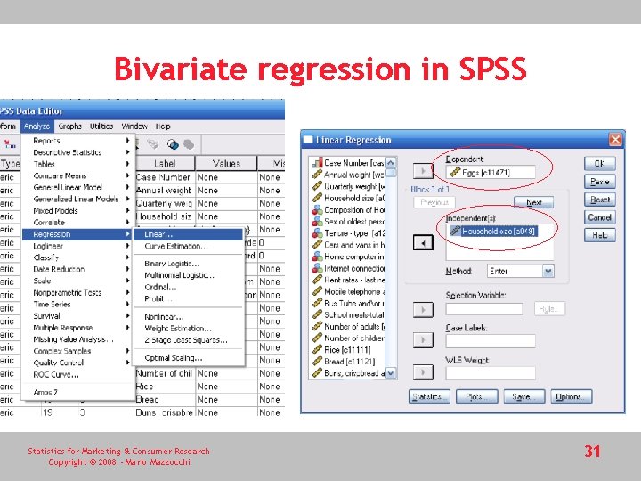Select Household size [a049] in Independent list
The height and width of the screenshot is (481, 641).
pyautogui.click(x=493, y=232)
